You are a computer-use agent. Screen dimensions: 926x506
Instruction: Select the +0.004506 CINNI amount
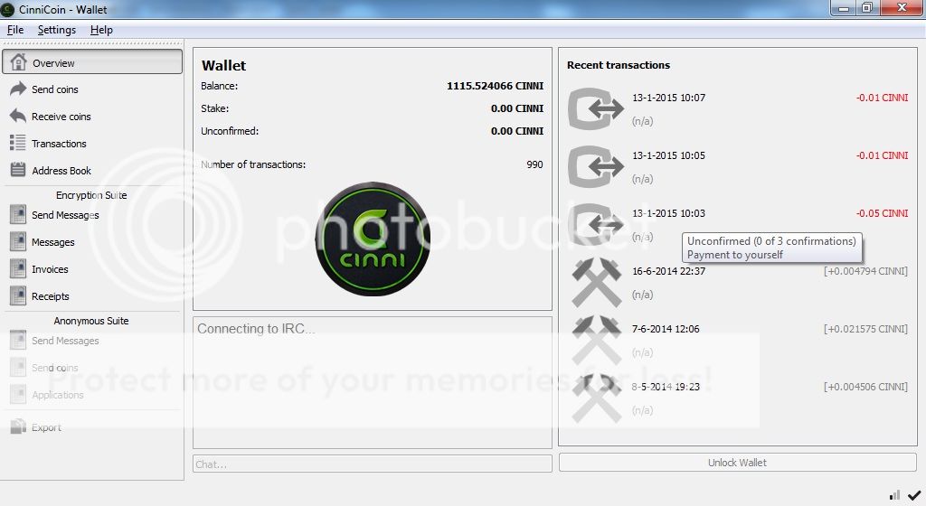click(x=865, y=387)
